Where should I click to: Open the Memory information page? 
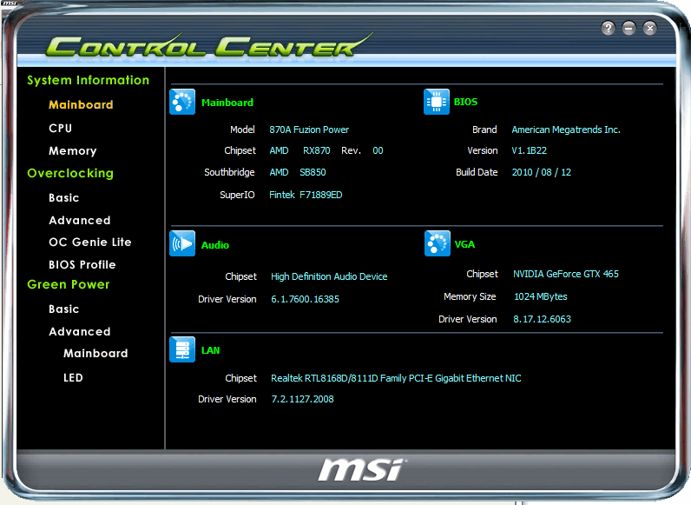coord(73,151)
